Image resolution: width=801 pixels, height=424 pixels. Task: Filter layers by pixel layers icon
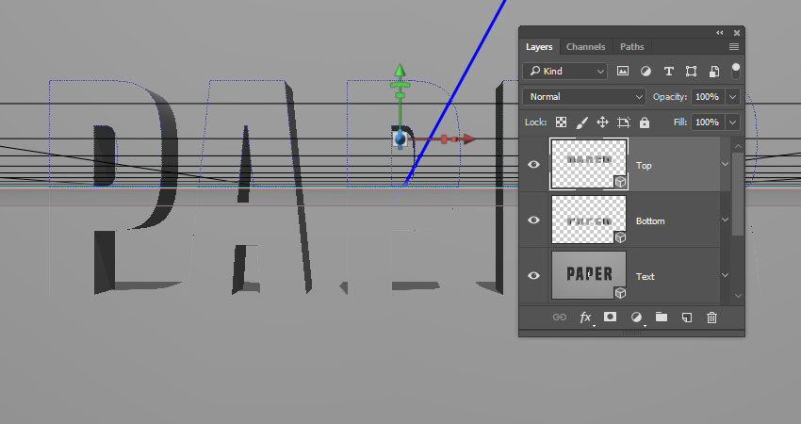(x=622, y=71)
